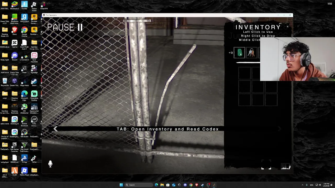Viewport: 335px width, 188px height.
Task: Select the Recycle Bin icon
Action: [x=5, y=82]
